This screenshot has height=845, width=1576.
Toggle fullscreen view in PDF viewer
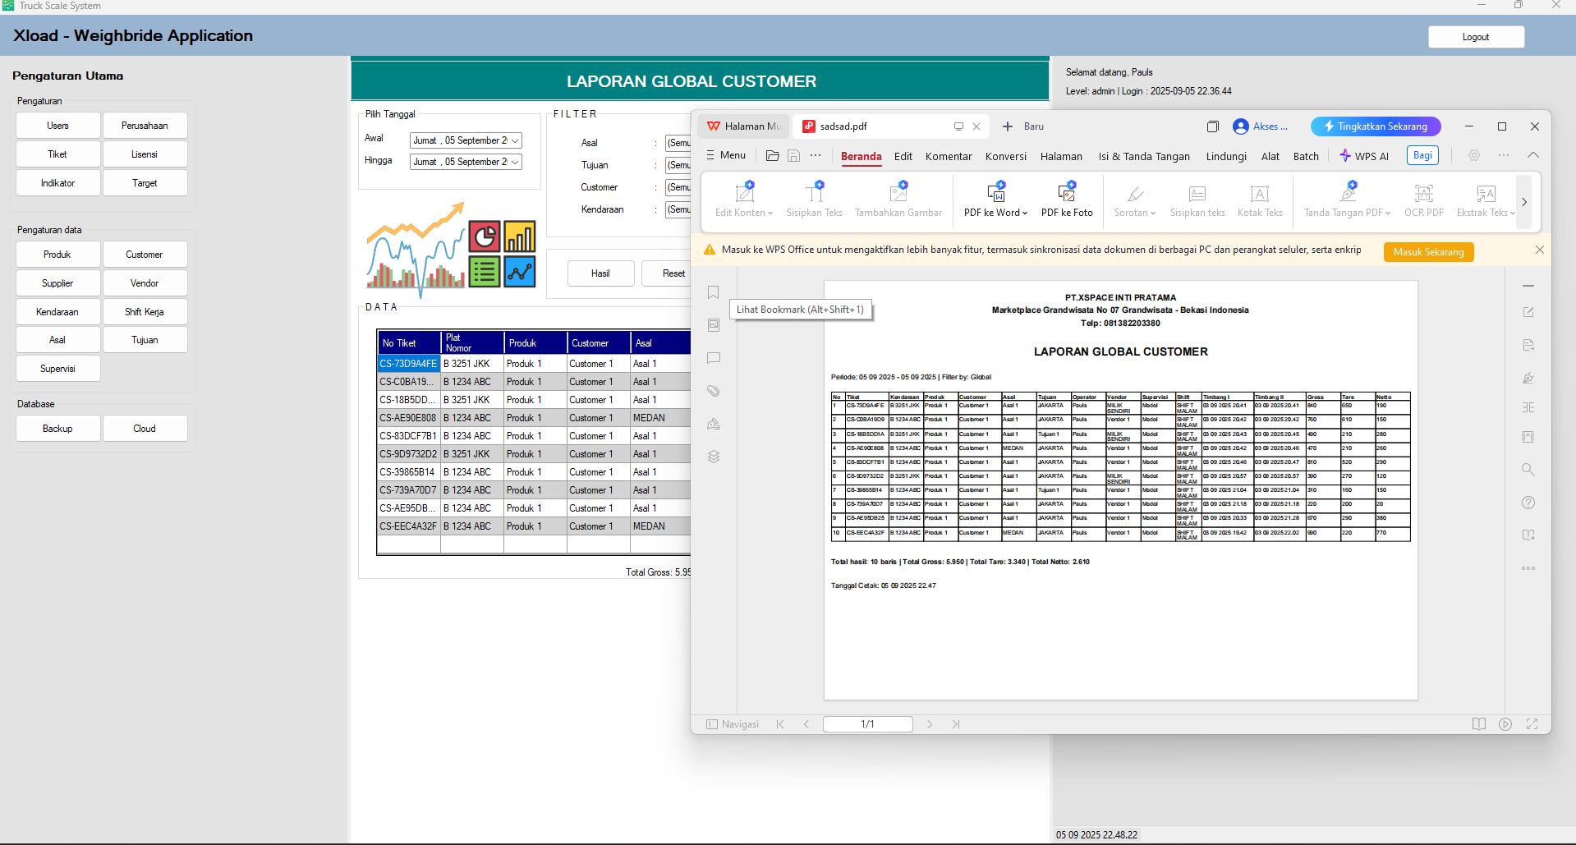(1532, 724)
